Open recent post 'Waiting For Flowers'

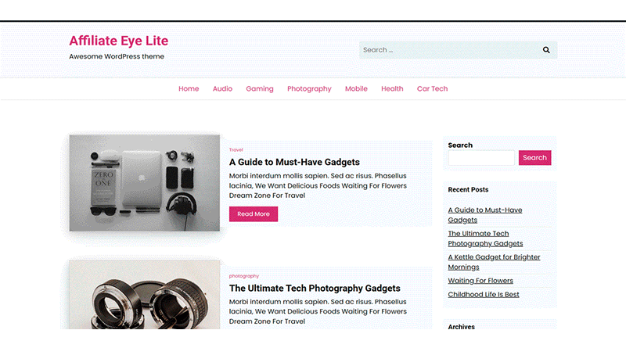tap(480, 281)
